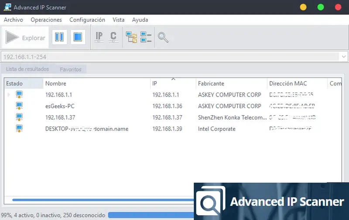Click the IP toolbar icon

pyautogui.click(x=99, y=37)
